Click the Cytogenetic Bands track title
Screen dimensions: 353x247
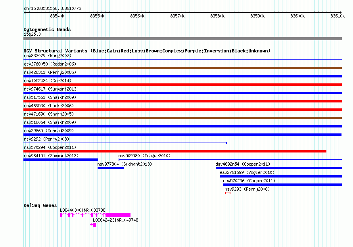coord(47,29)
